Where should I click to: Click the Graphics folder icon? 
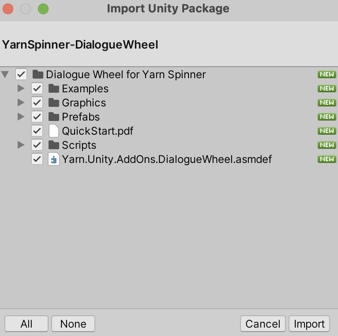click(x=54, y=102)
